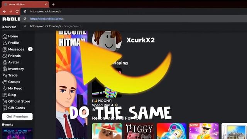Screen dimensions: 247x139
Task: Click the Roblox logo
Action: [11, 19]
